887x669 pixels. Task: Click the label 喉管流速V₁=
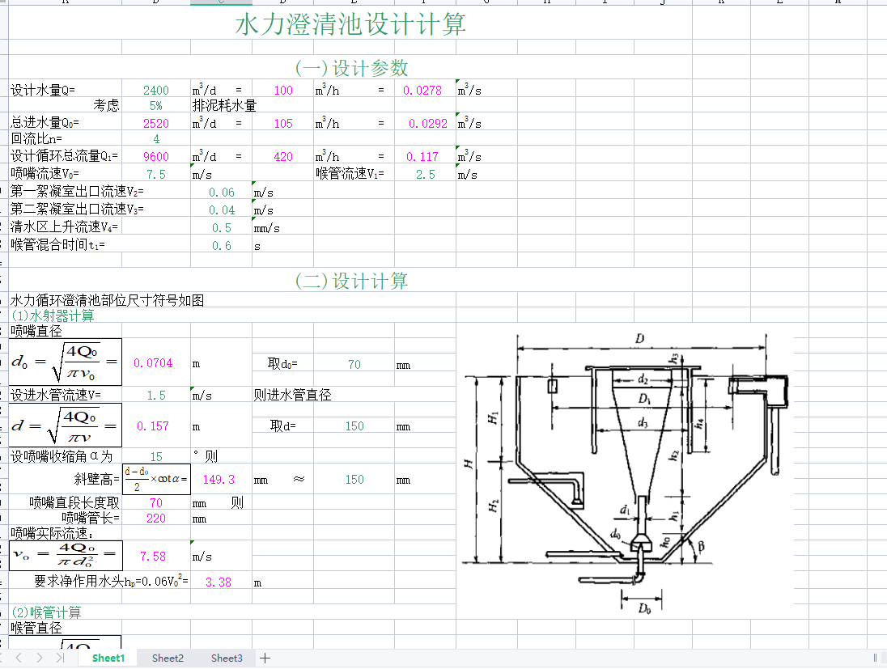(350, 174)
